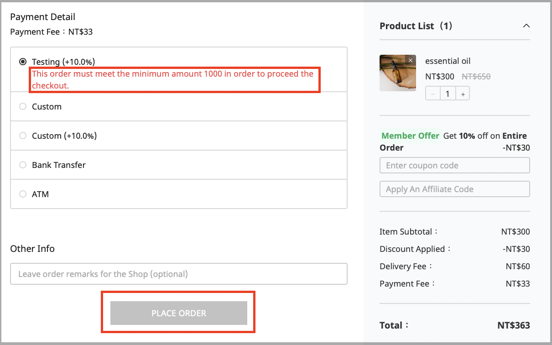Viewport: 552px width, 345px height.
Task: Choose the Custom payment option
Action: (x=179, y=106)
